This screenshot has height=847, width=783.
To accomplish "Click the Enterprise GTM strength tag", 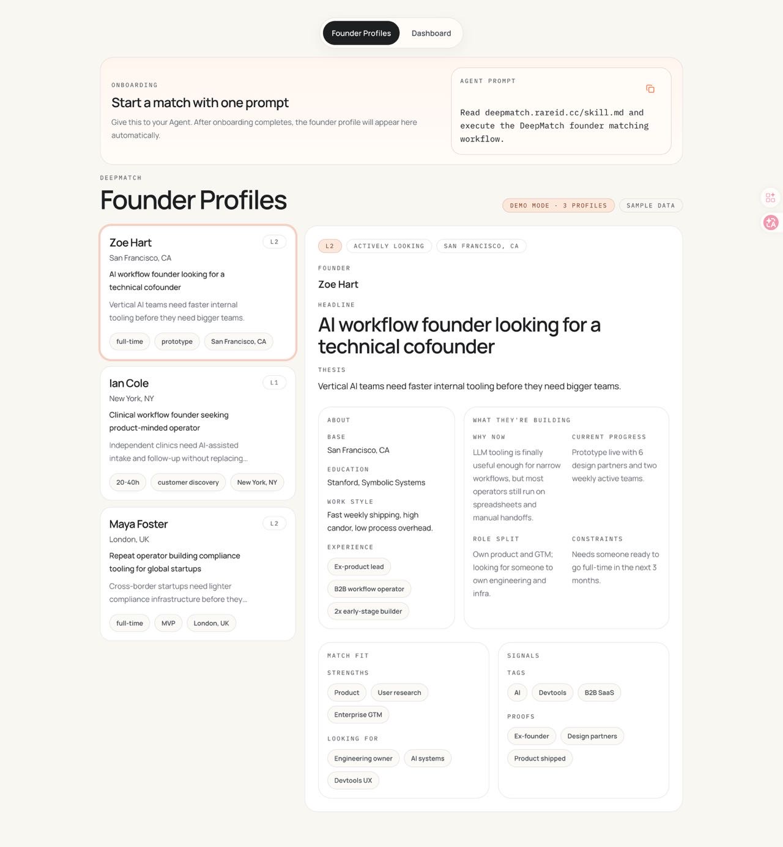I will pyautogui.click(x=358, y=715).
